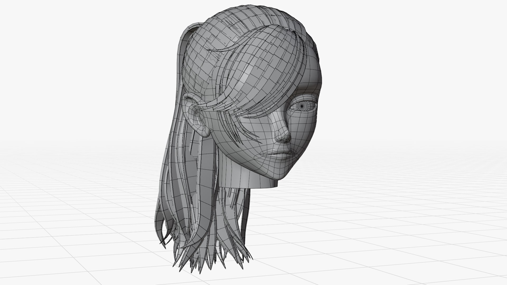507x285 pixels.
Task: Select the lips on the face mesh
Action: (282, 154)
